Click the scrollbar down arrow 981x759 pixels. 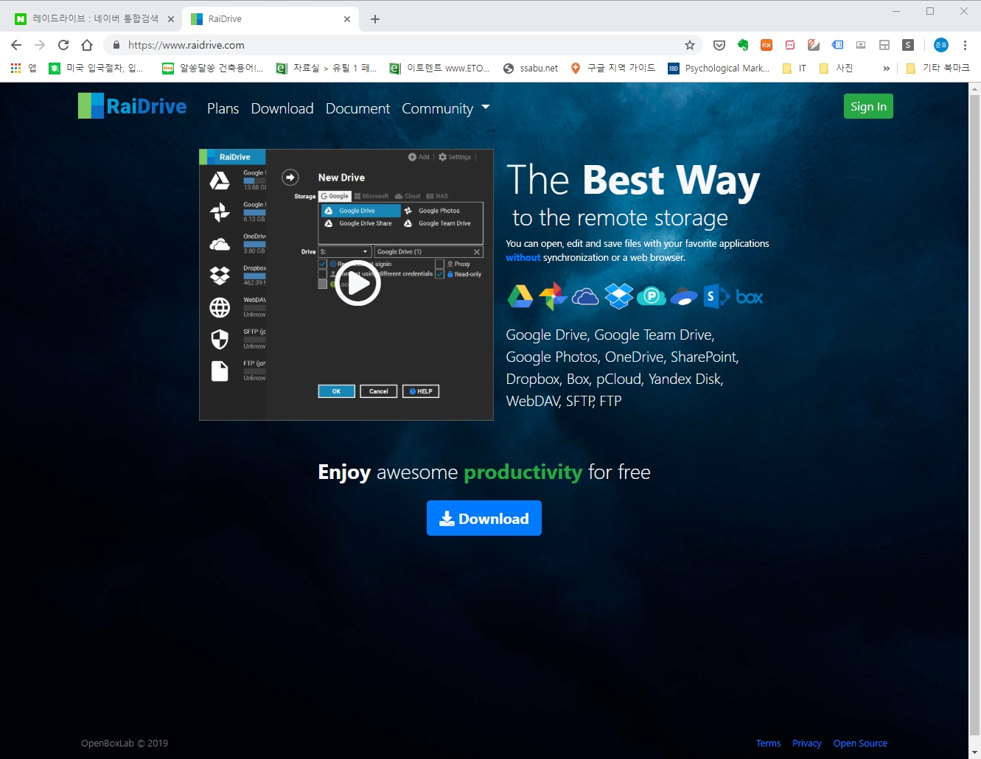[x=974, y=752]
